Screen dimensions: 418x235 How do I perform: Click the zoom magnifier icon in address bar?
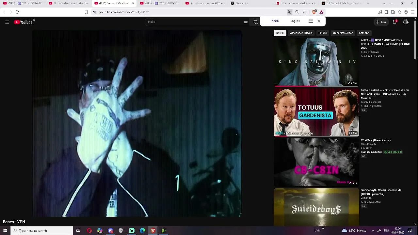coord(297,12)
